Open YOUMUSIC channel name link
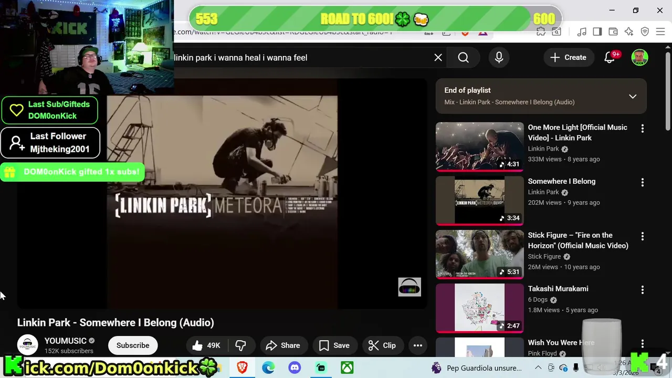The image size is (672, 378). tap(65, 341)
